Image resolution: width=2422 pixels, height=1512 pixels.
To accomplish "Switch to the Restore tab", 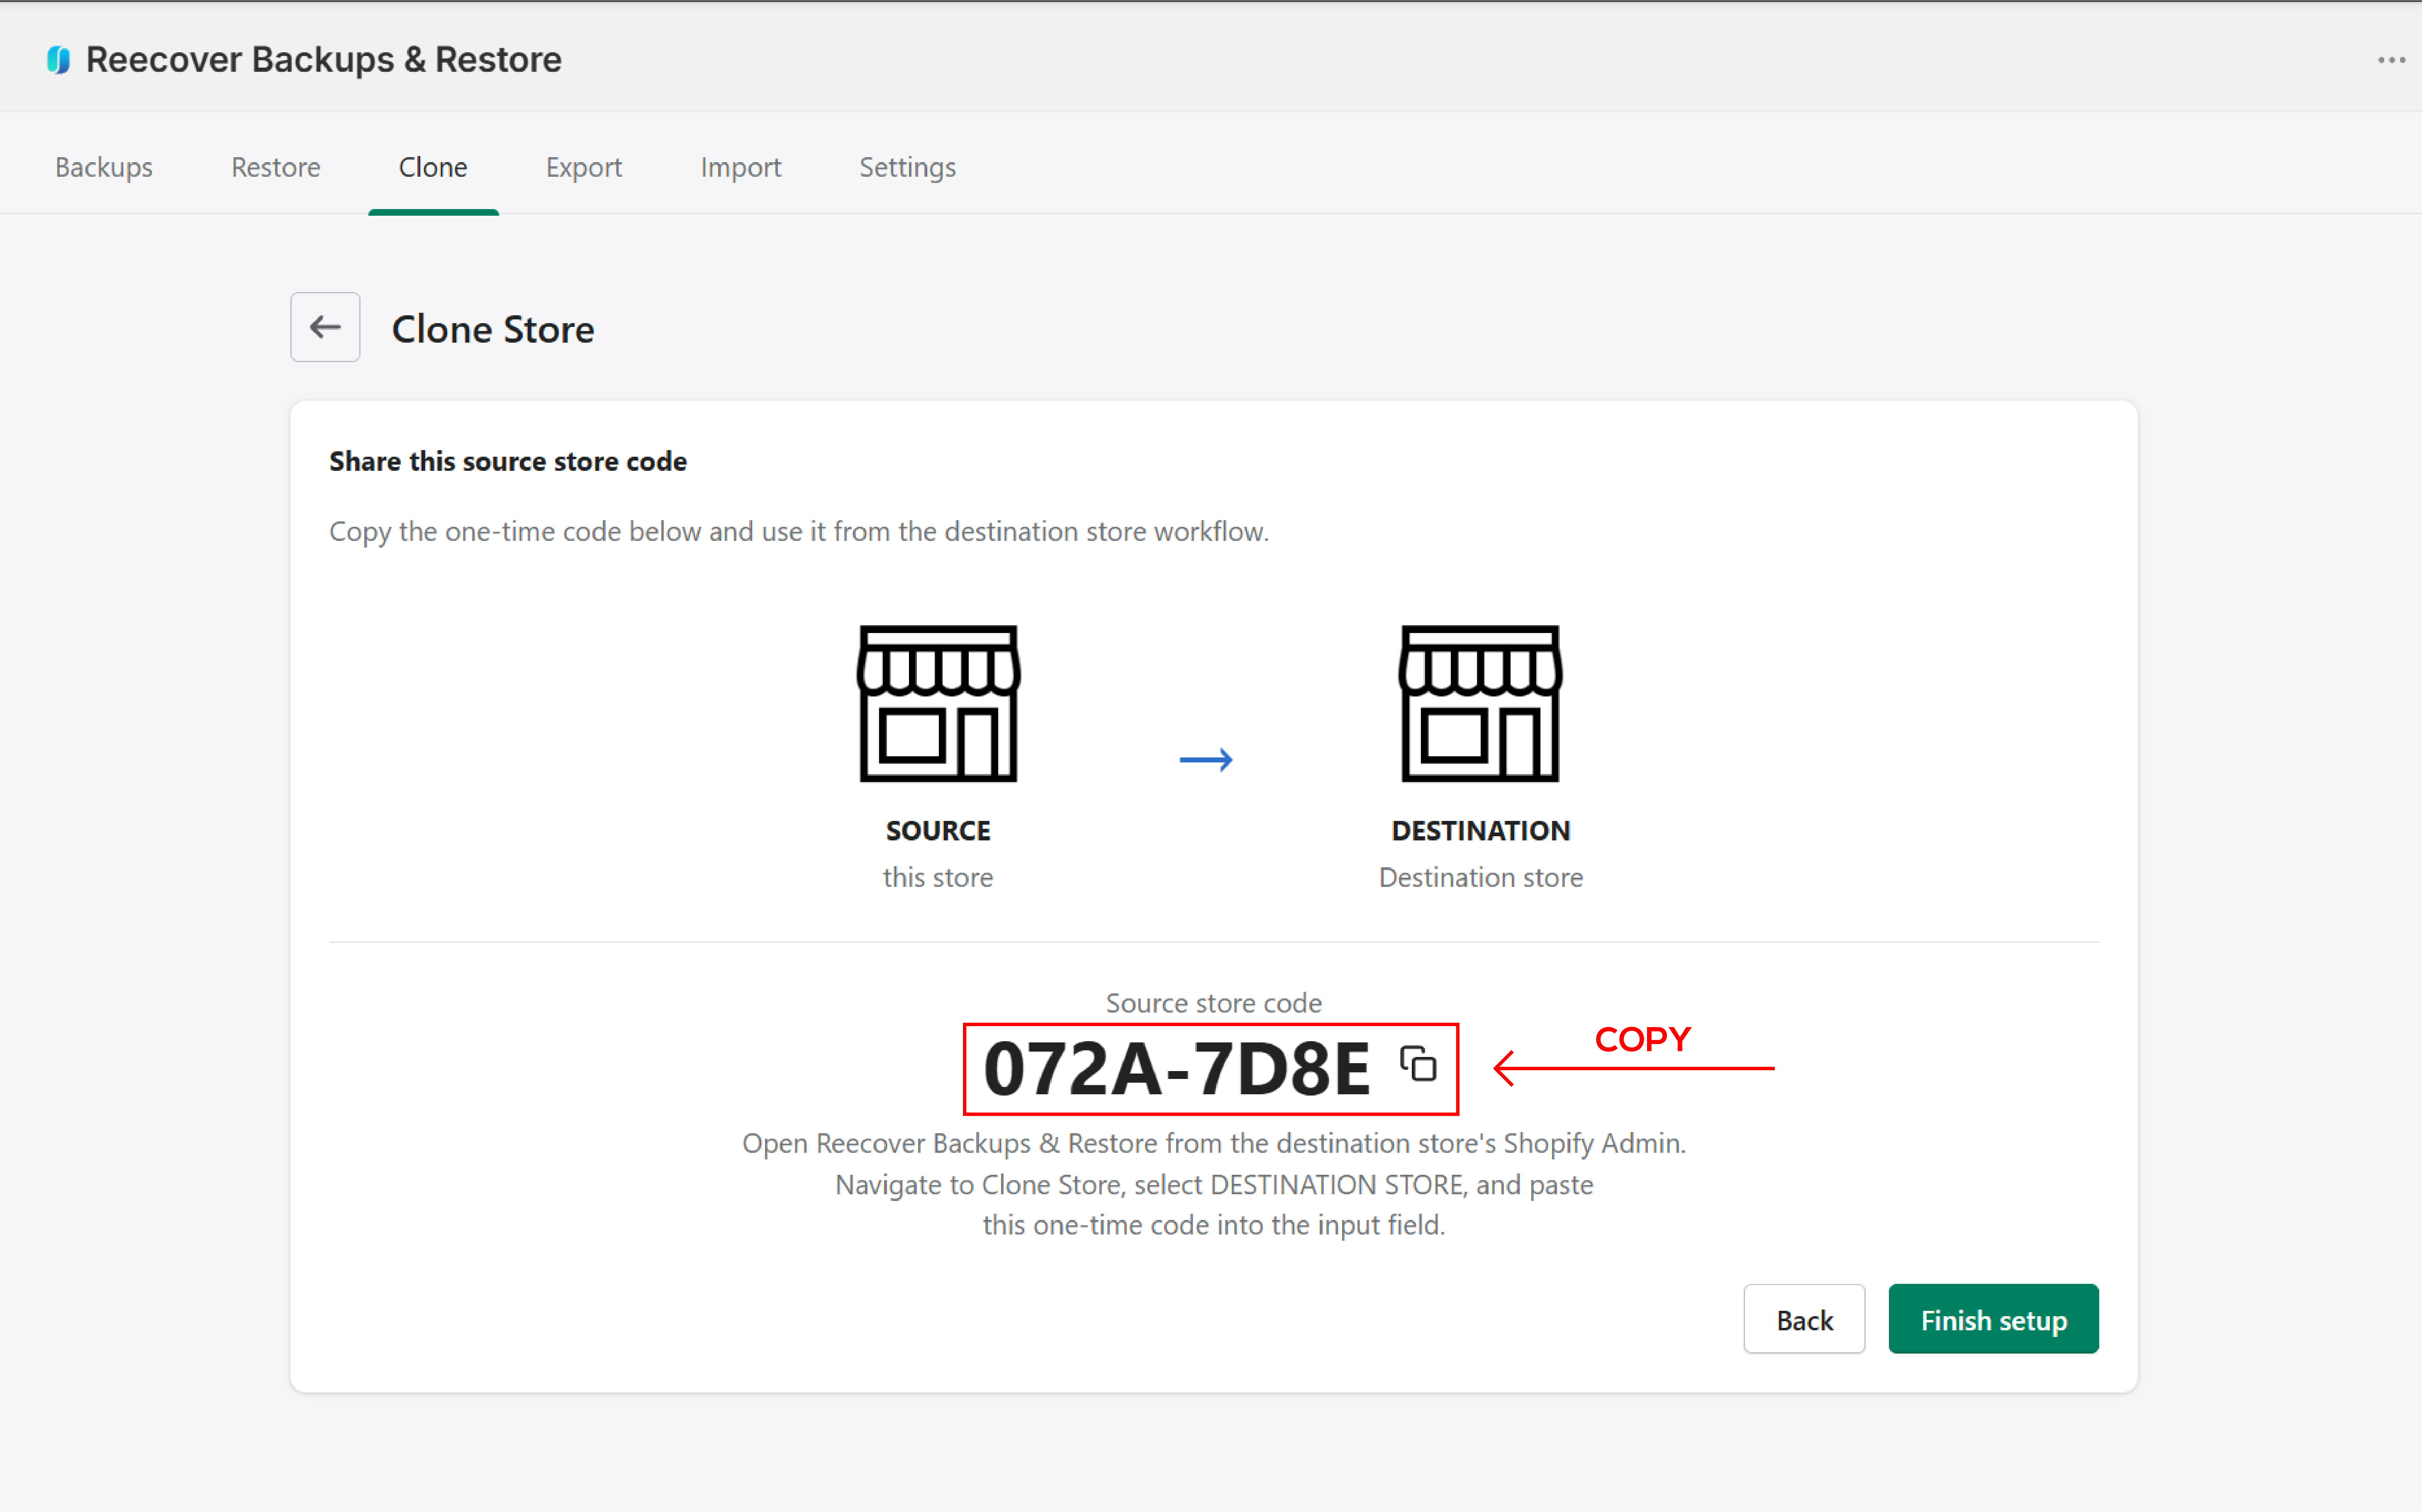I will click(x=276, y=167).
